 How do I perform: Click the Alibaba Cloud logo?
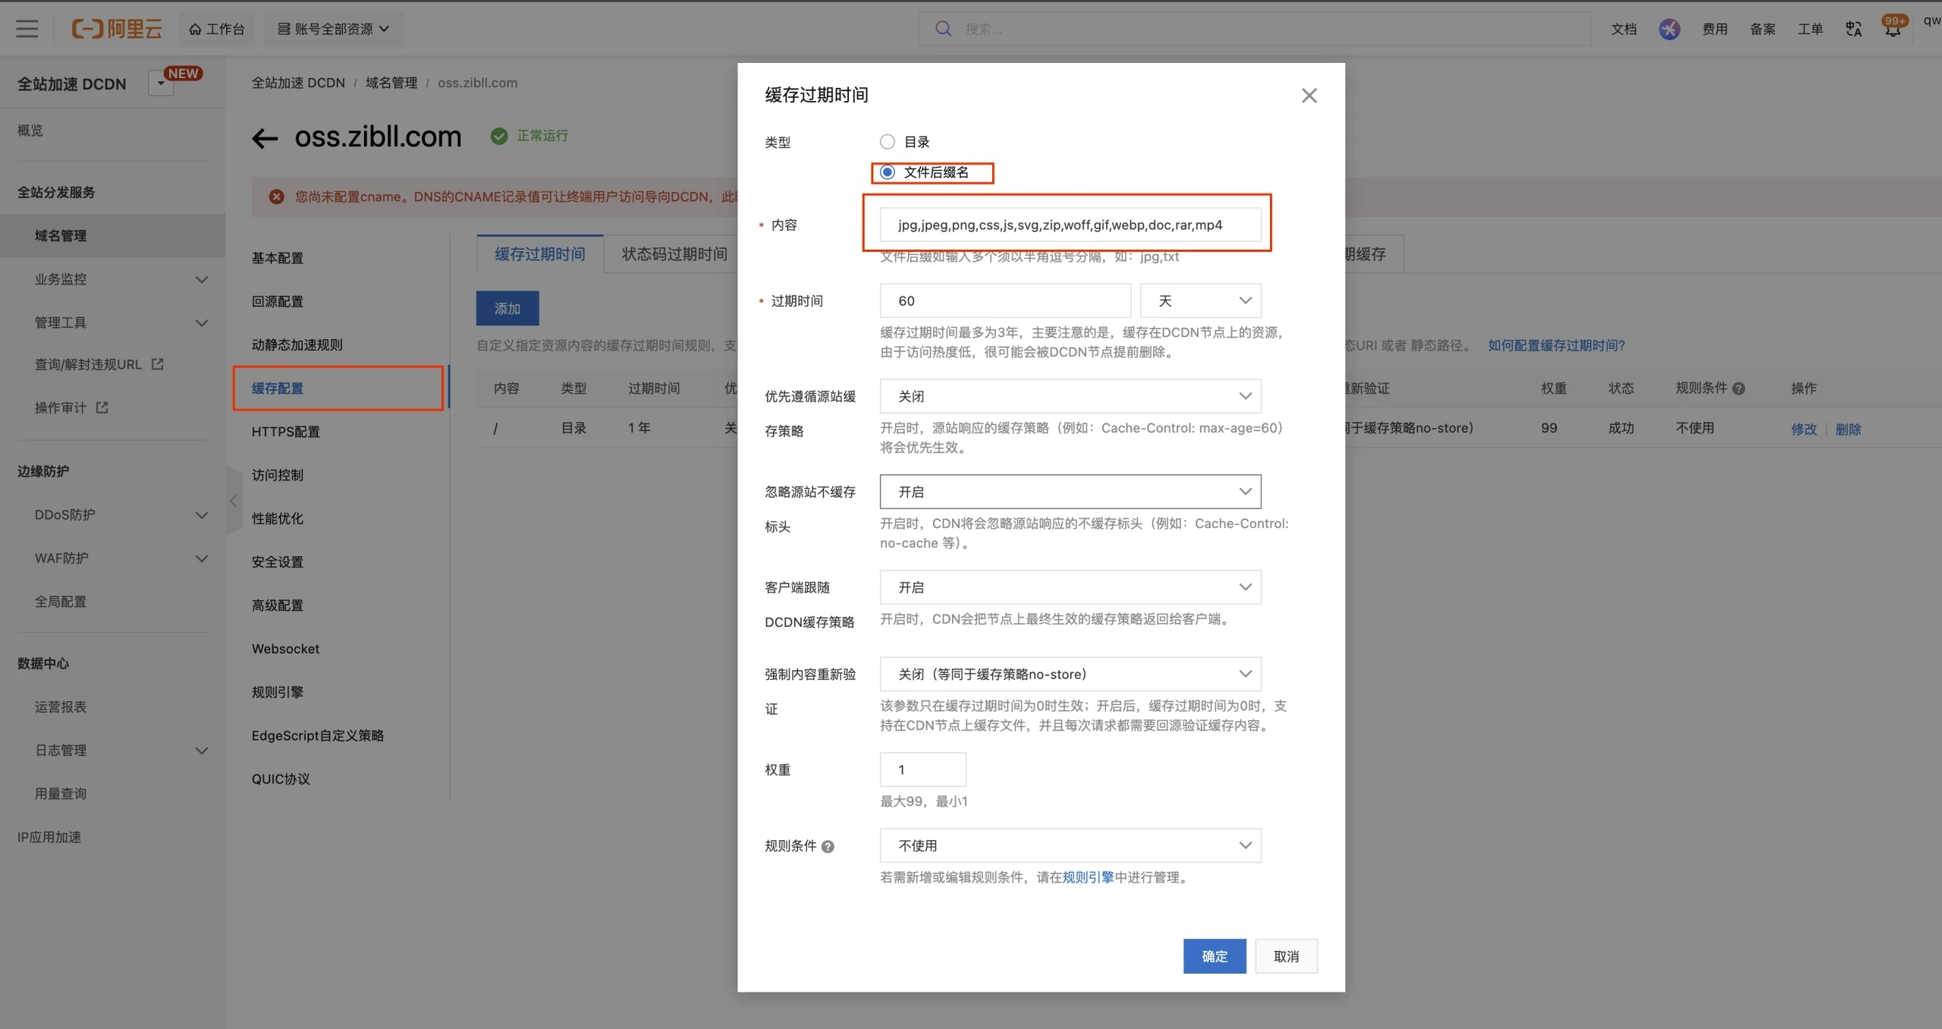click(x=117, y=28)
